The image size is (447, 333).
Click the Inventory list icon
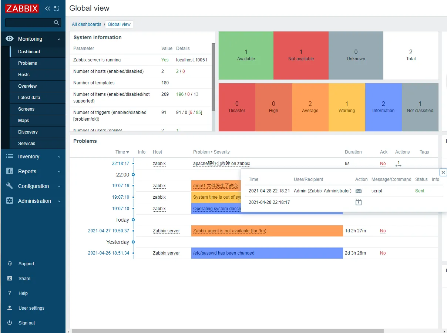pos(10,157)
